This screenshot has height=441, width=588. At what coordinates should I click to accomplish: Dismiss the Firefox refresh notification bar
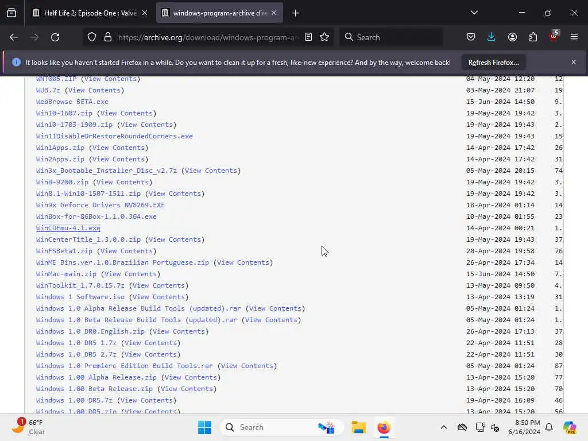[574, 62]
